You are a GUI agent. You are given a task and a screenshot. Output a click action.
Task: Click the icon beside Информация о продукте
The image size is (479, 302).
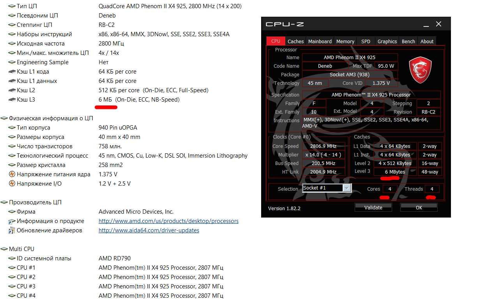pos(12,221)
